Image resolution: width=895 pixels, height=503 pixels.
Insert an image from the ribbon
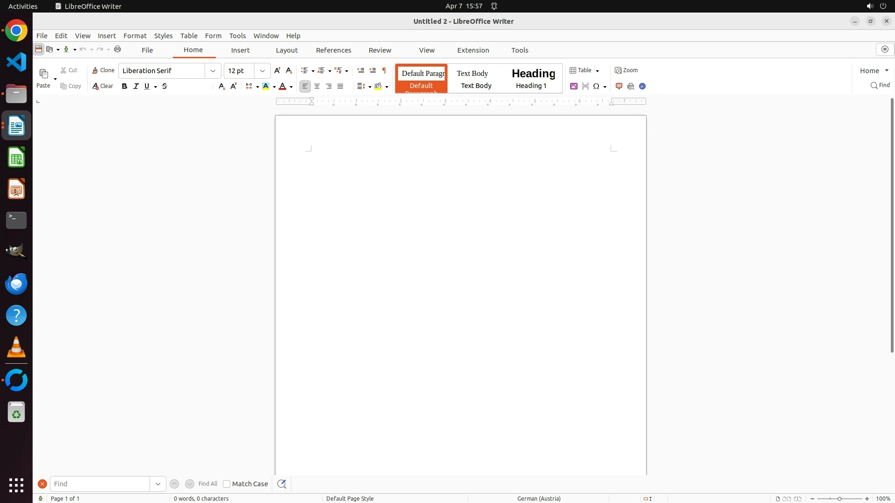[574, 86]
